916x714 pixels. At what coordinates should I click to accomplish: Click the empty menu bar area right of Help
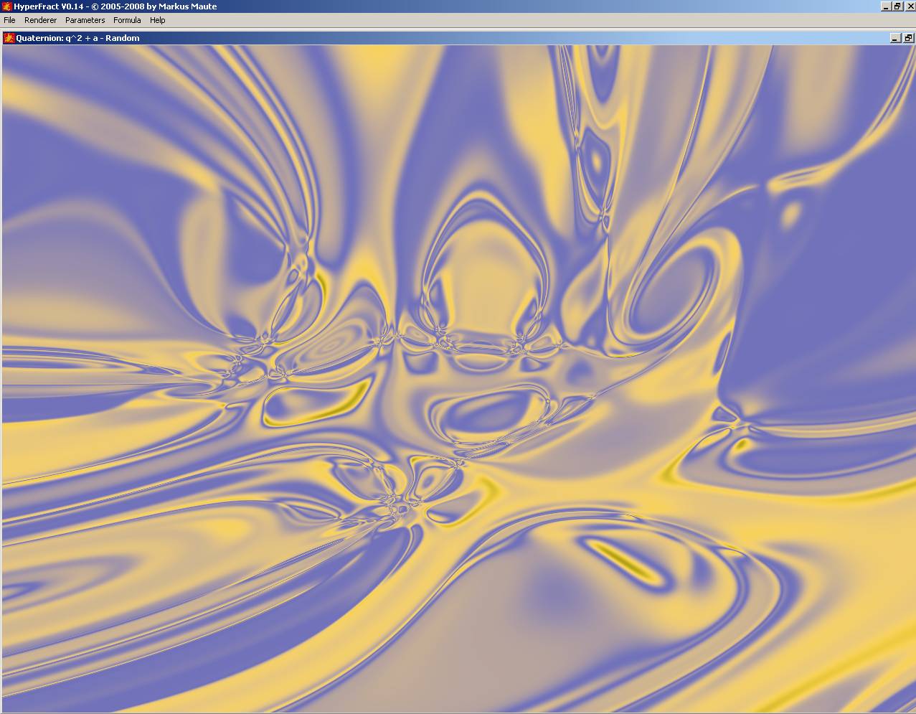[502, 20]
